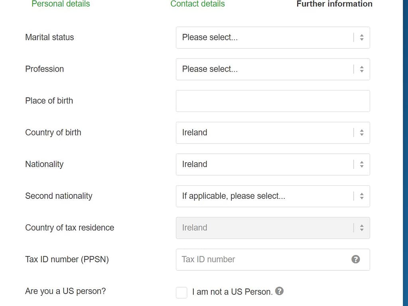This screenshot has height=306, width=408.
Task: Click the Place of birth text field
Action: [272, 101]
